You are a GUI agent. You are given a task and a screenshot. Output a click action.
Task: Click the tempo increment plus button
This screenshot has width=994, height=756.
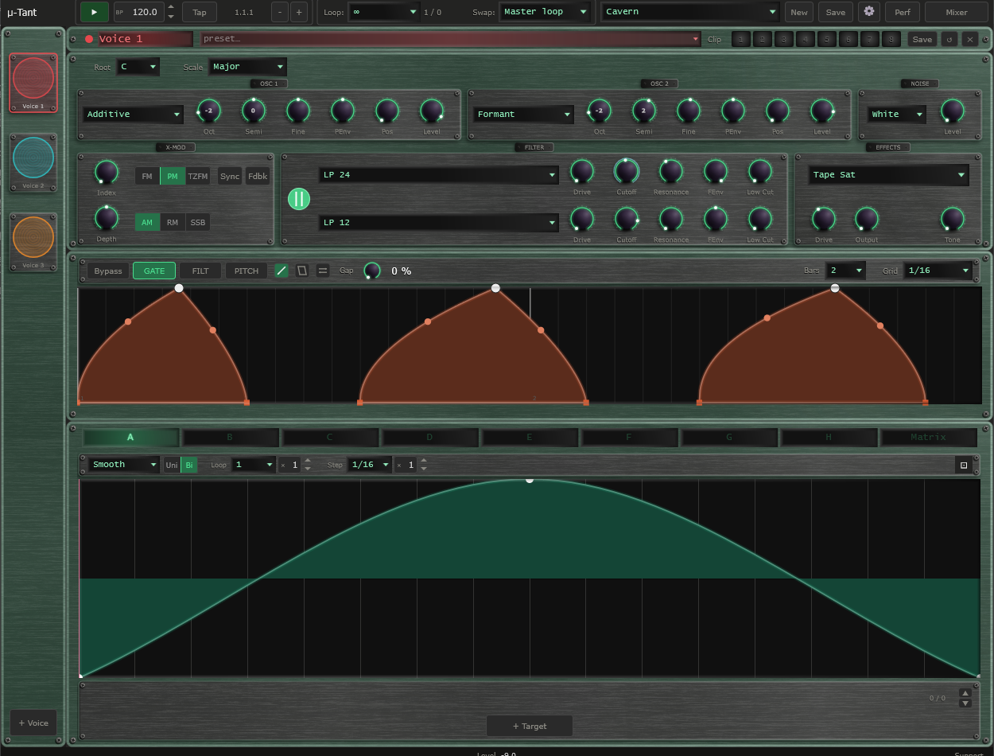pos(299,12)
